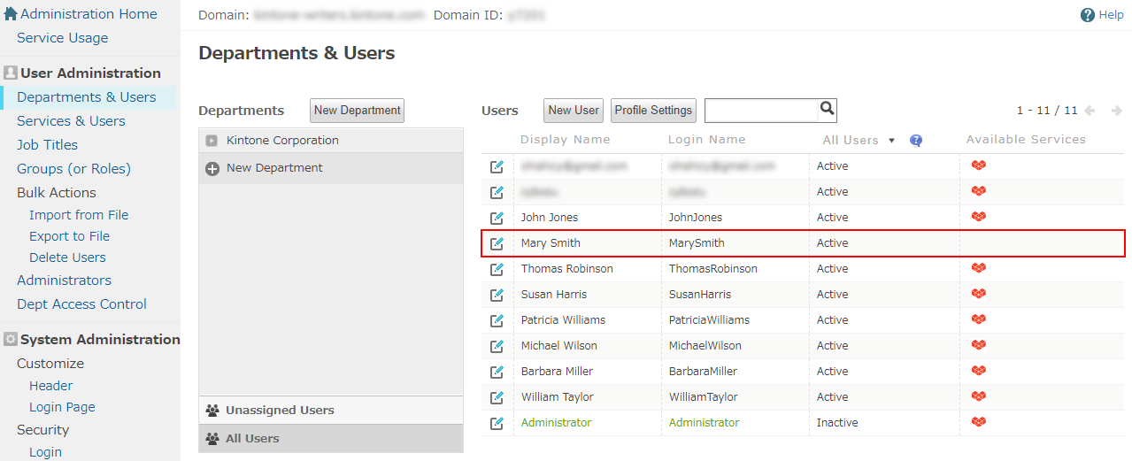Viewport: 1132px width, 461px height.
Task: Select Thomas Robinson's red service icon
Action: click(979, 268)
